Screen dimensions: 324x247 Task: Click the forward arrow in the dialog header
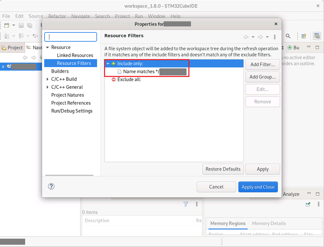tap(260, 37)
